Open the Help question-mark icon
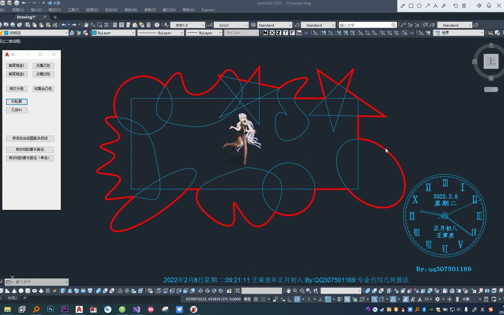This screenshot has width=504, height=315. click(x=157, y=25)
